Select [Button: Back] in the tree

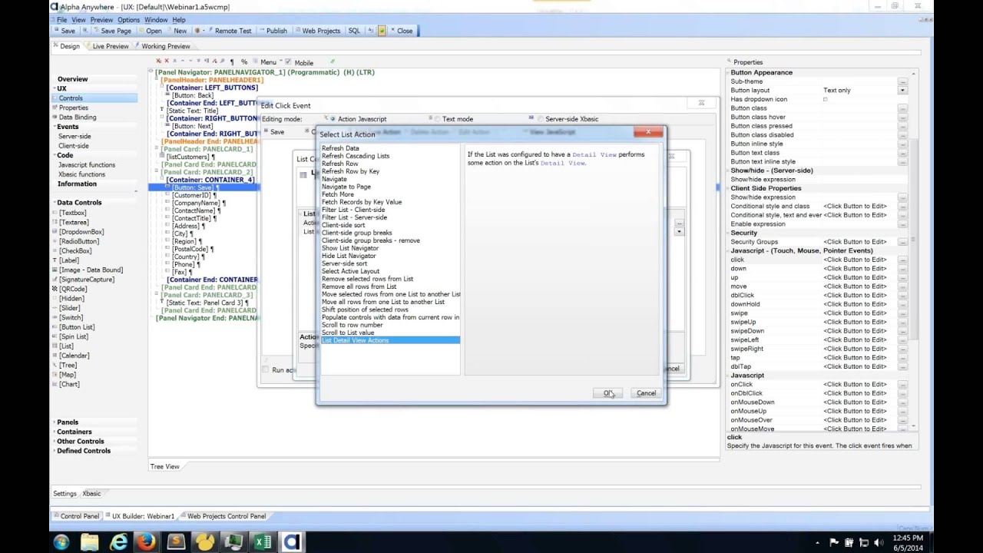click(x=193, y=95)
